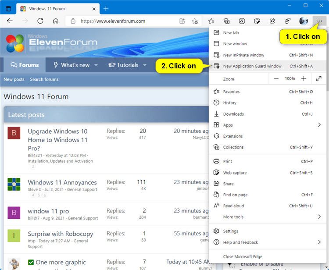Select Find on page
Screen dimensions: 329x270
click(x=268, y=195)
